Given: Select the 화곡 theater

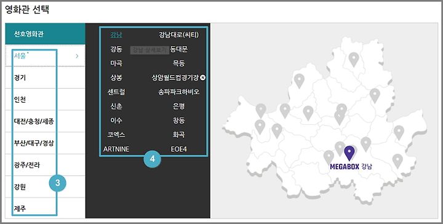Looking at the screenshot, I should pyautogui.click(x=178, y=135).
